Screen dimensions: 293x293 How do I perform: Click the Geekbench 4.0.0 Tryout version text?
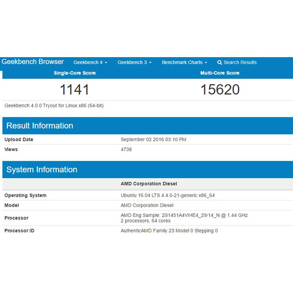click(54, 105)
